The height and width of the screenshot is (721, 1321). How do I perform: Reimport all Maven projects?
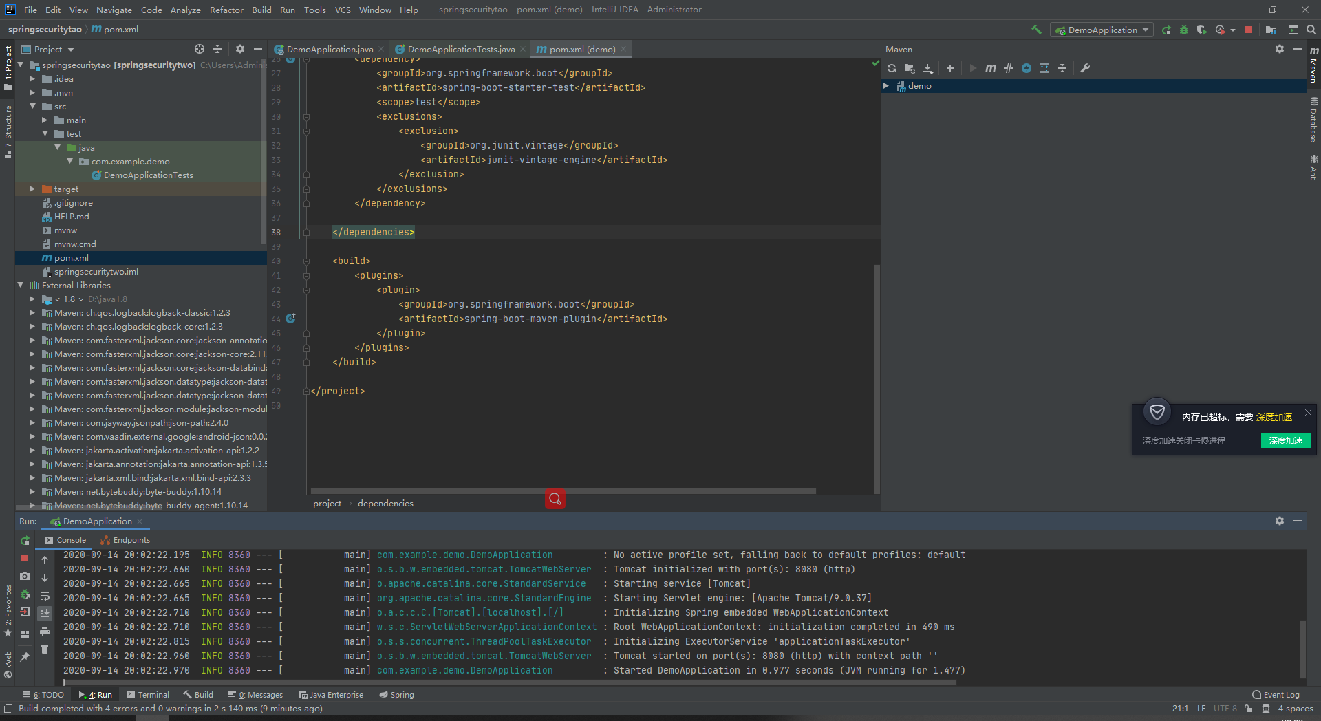(892, 68)
